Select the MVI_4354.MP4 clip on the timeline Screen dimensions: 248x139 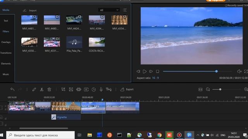pos(66,108)
